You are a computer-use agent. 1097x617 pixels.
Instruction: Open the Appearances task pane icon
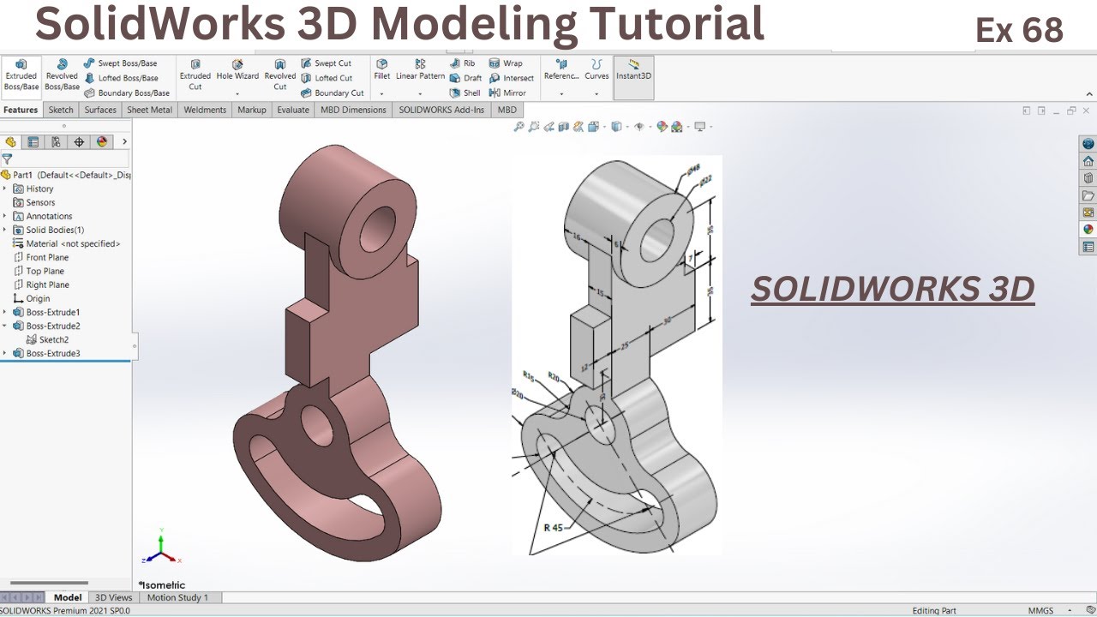tap(1088, 230)
